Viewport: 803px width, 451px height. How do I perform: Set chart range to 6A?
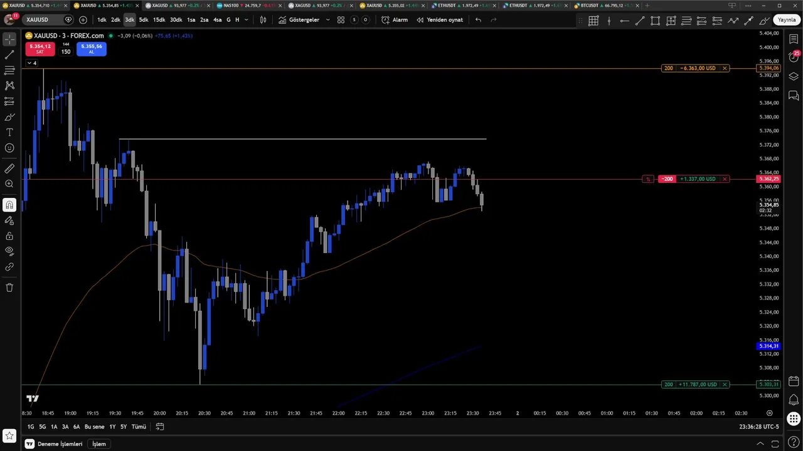pos(77,427)
